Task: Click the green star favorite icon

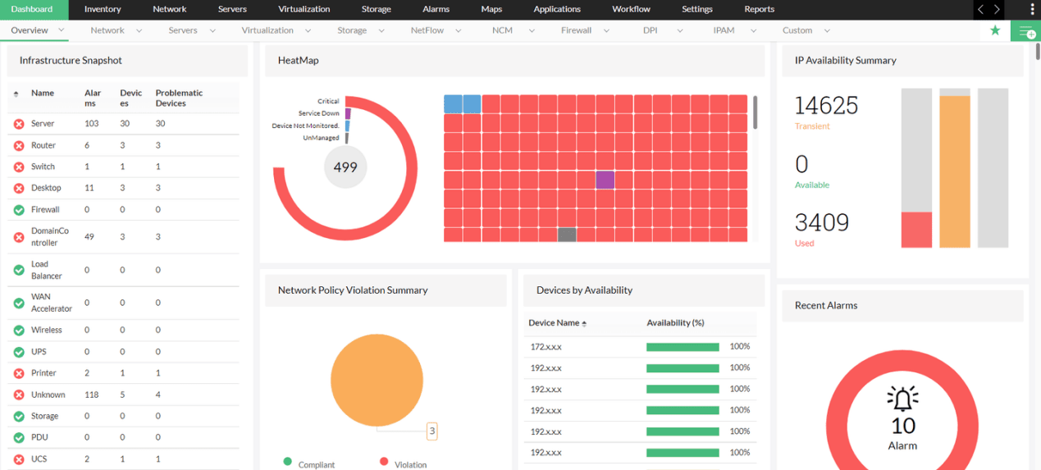Action: click(x=995, y=30)
